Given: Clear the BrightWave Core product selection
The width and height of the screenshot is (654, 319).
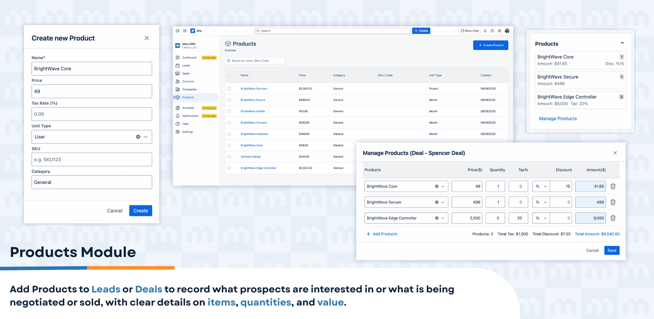Looking at the screenshot, I should coord(437,186).
